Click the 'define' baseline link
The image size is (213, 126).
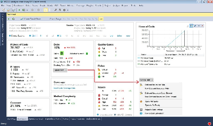pyautogui.click(x=119, y=36)
